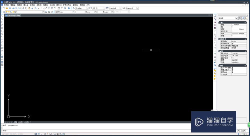The height and width of the screenshot is (136, 250).
Task: Toggle Object Snap in status bar
Action: coord(48,134)
